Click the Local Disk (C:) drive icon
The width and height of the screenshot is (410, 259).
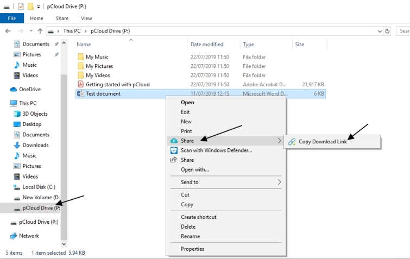tap(17, 187)
